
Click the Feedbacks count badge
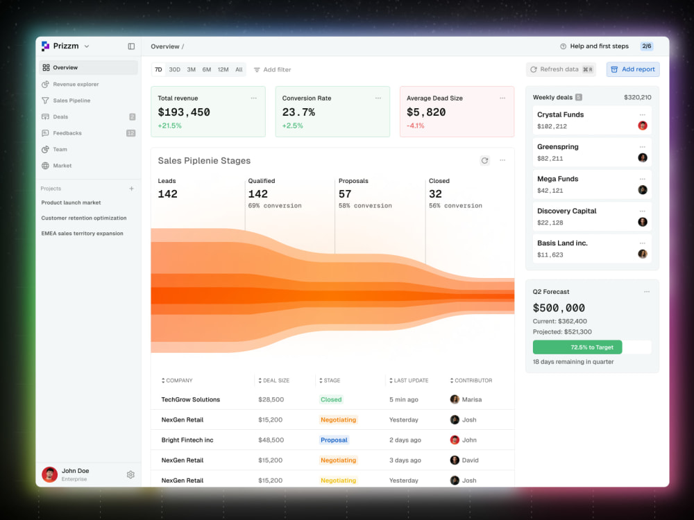(130, 133)
